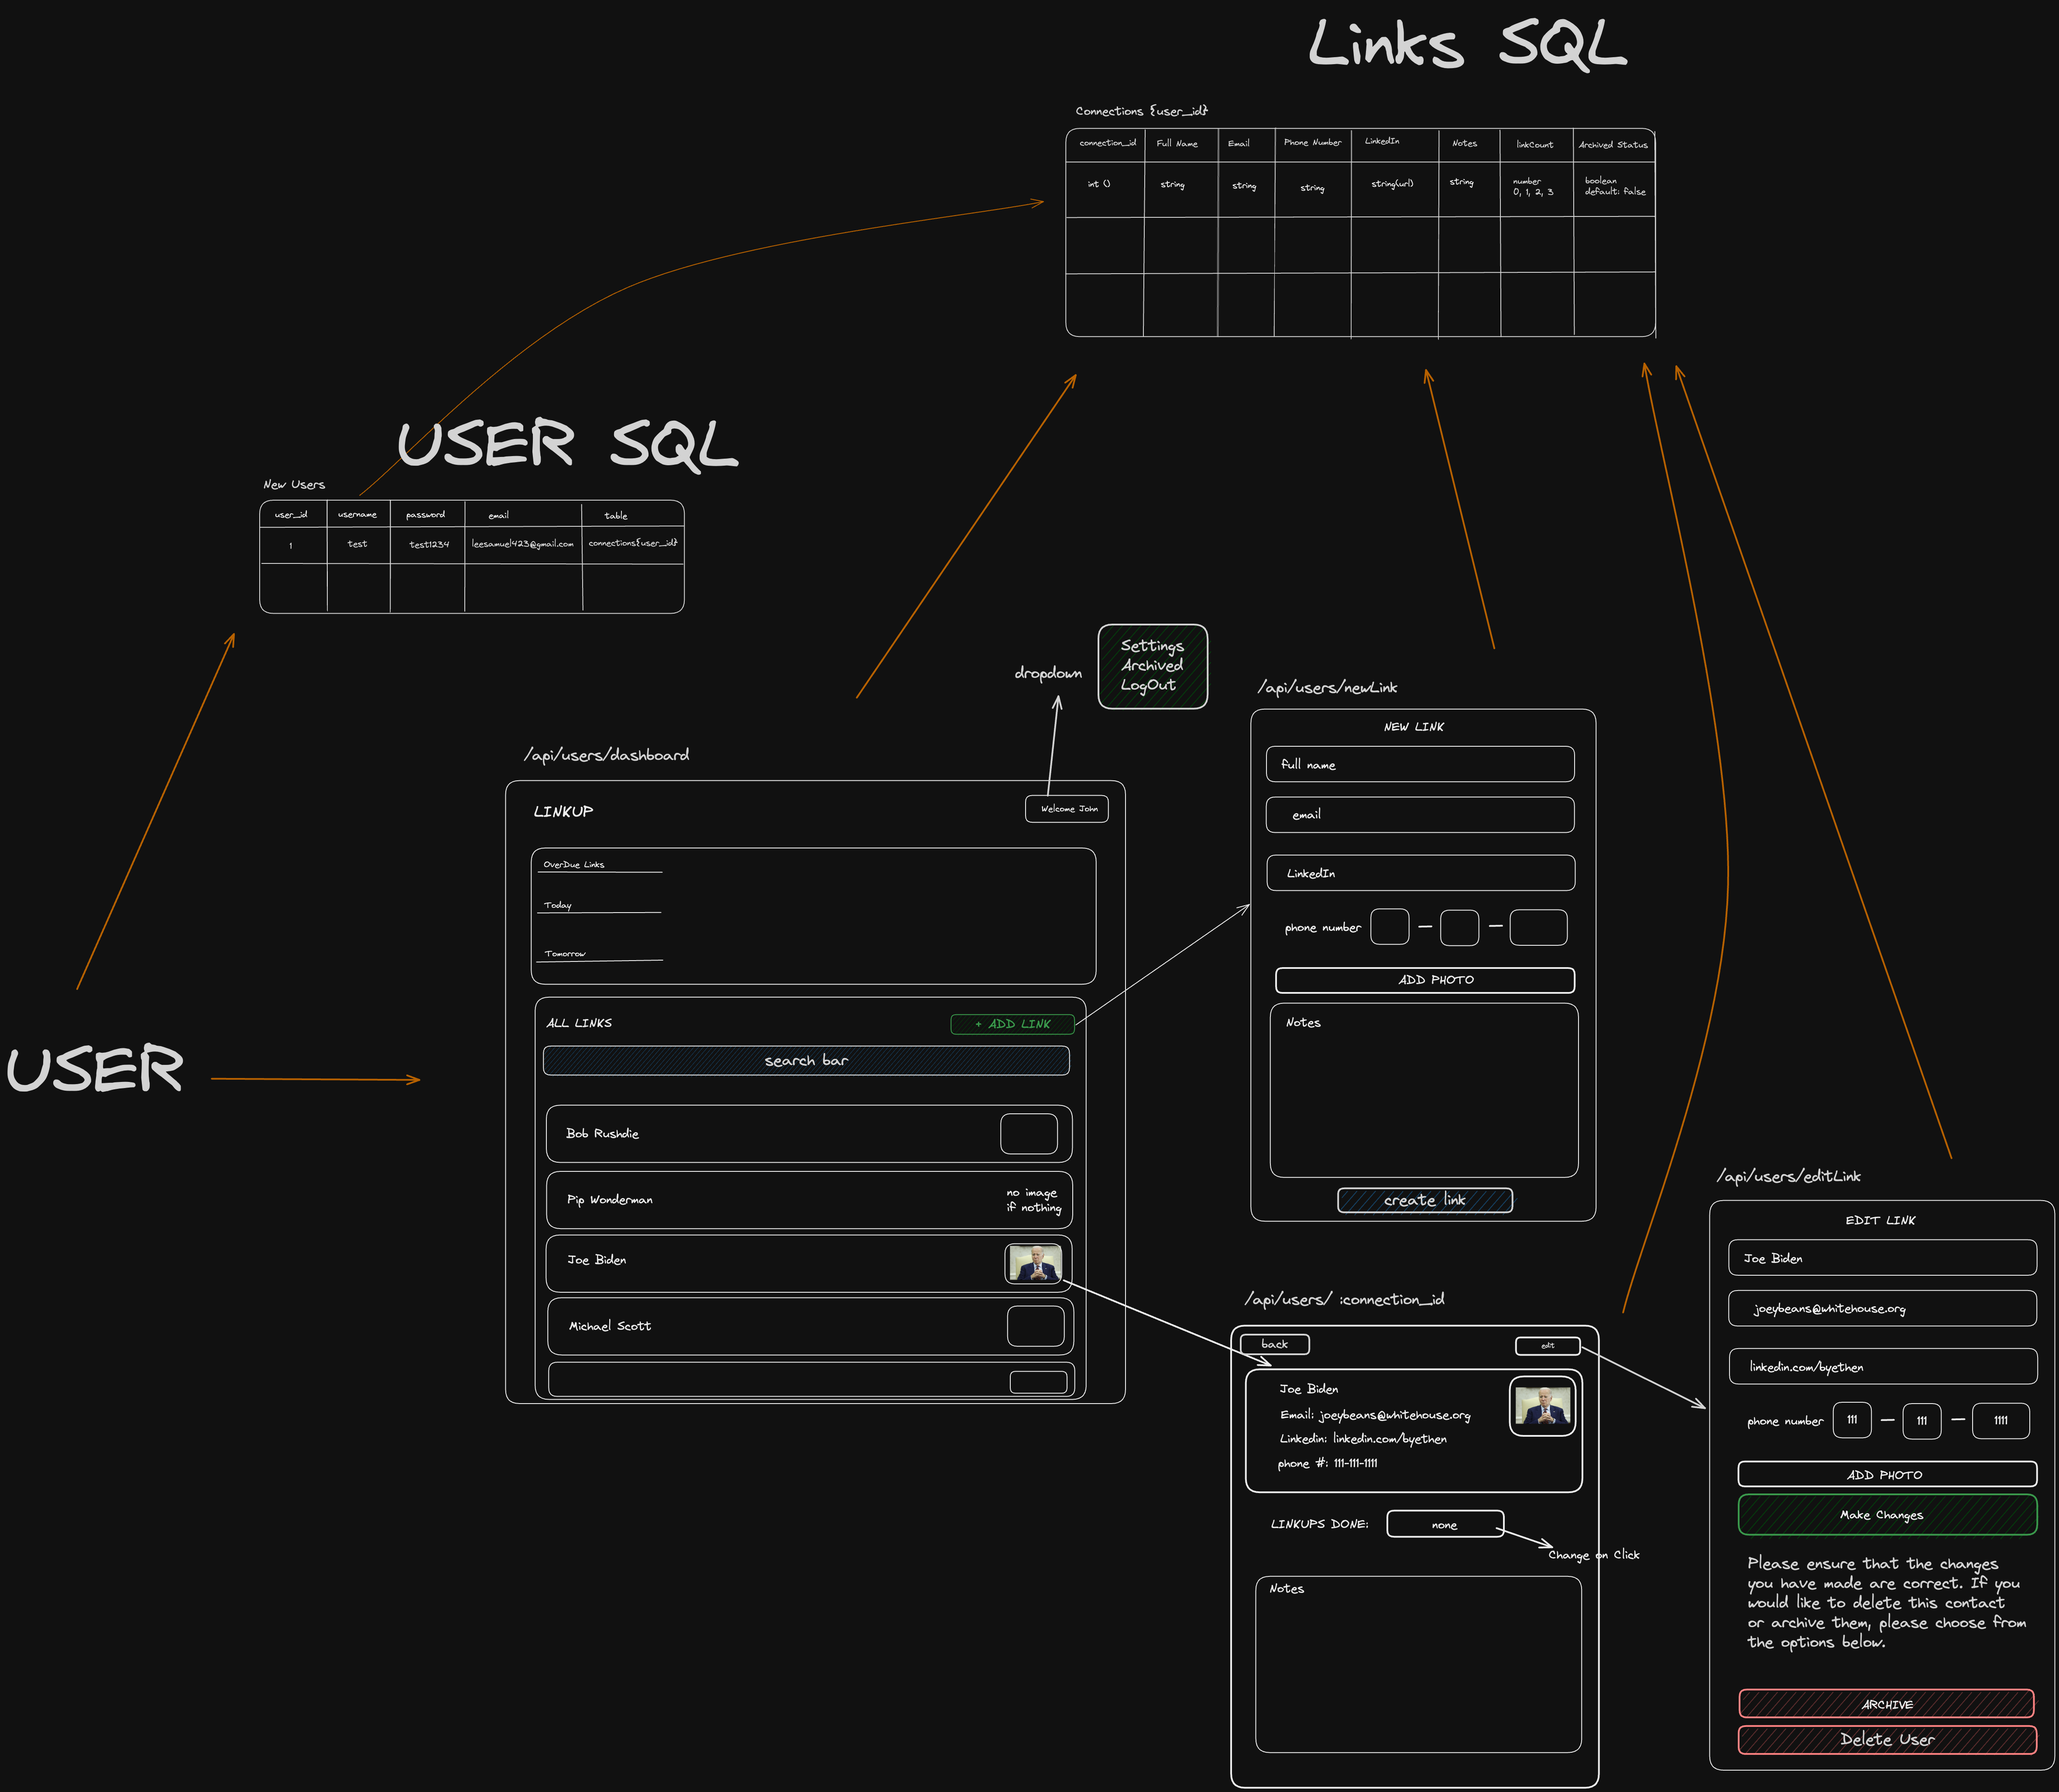This screenshot has width=2059, height=1792.
Task: Click the create link button
Action: point(1424,1200)
